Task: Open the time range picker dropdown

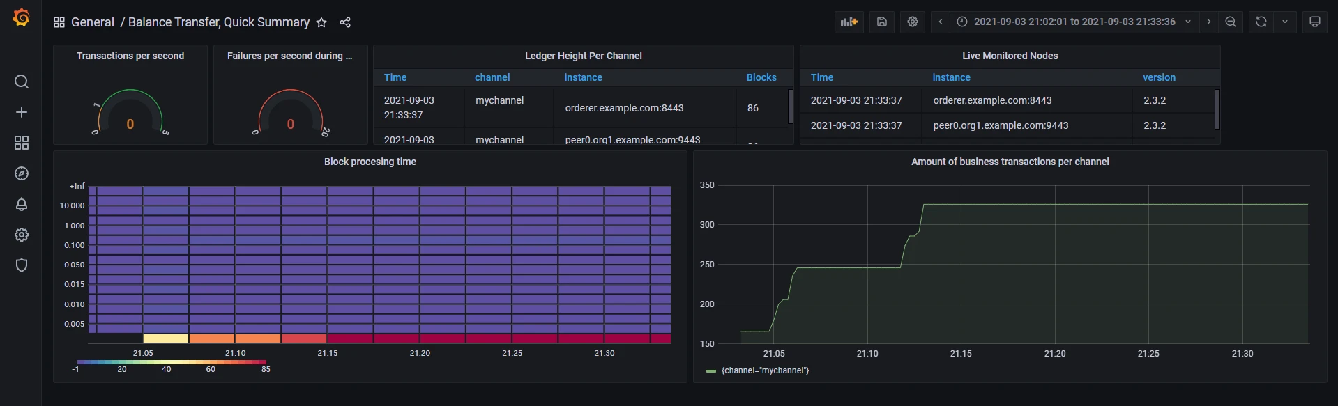Action: pyautogui.click(x=1074, y=22)
